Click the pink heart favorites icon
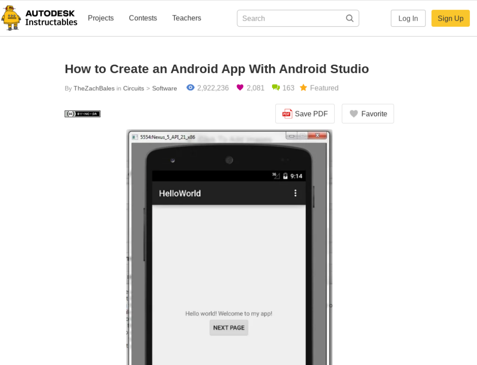 click(x=240, y=88)
